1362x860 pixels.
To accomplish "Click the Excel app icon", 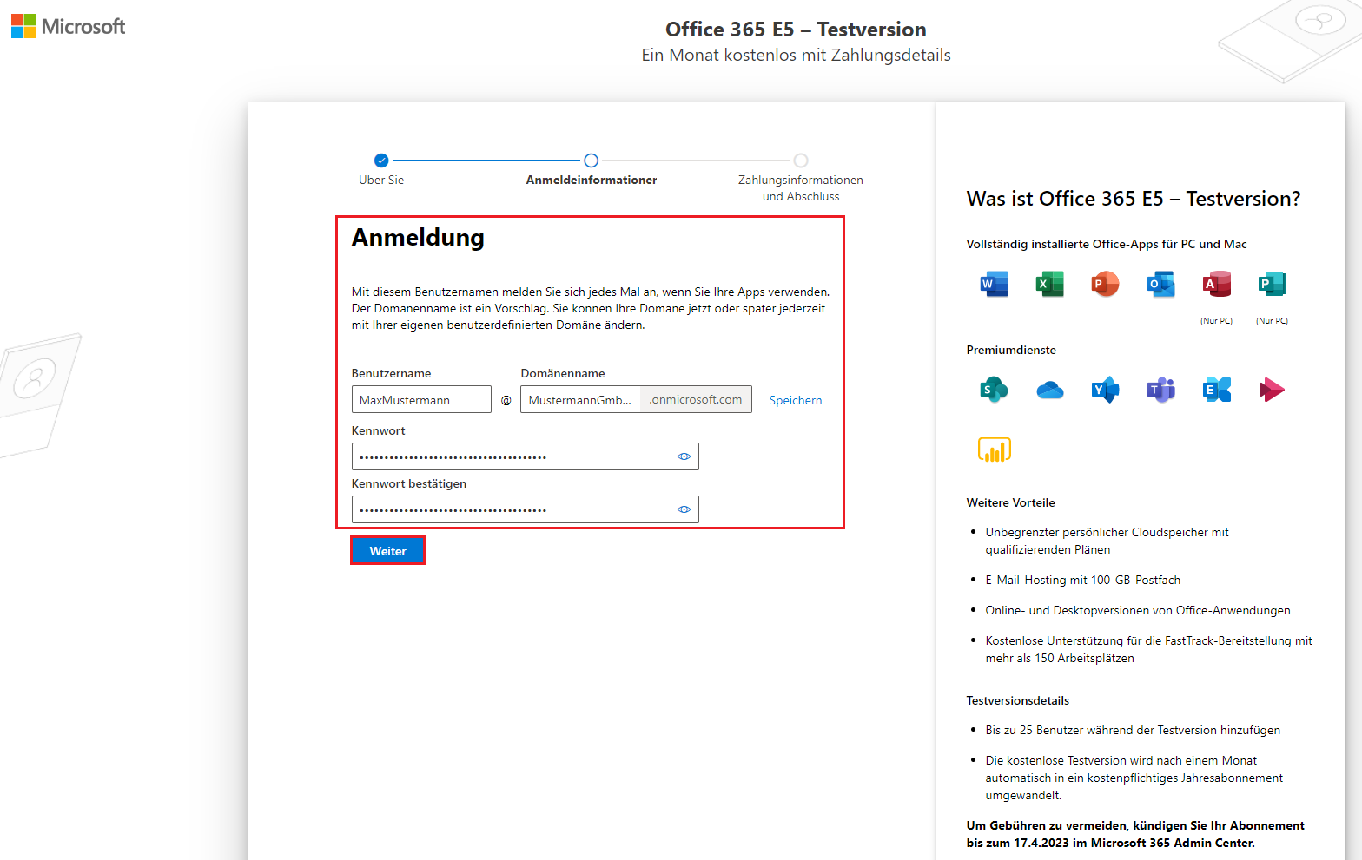I will (x=1049, y=284).
